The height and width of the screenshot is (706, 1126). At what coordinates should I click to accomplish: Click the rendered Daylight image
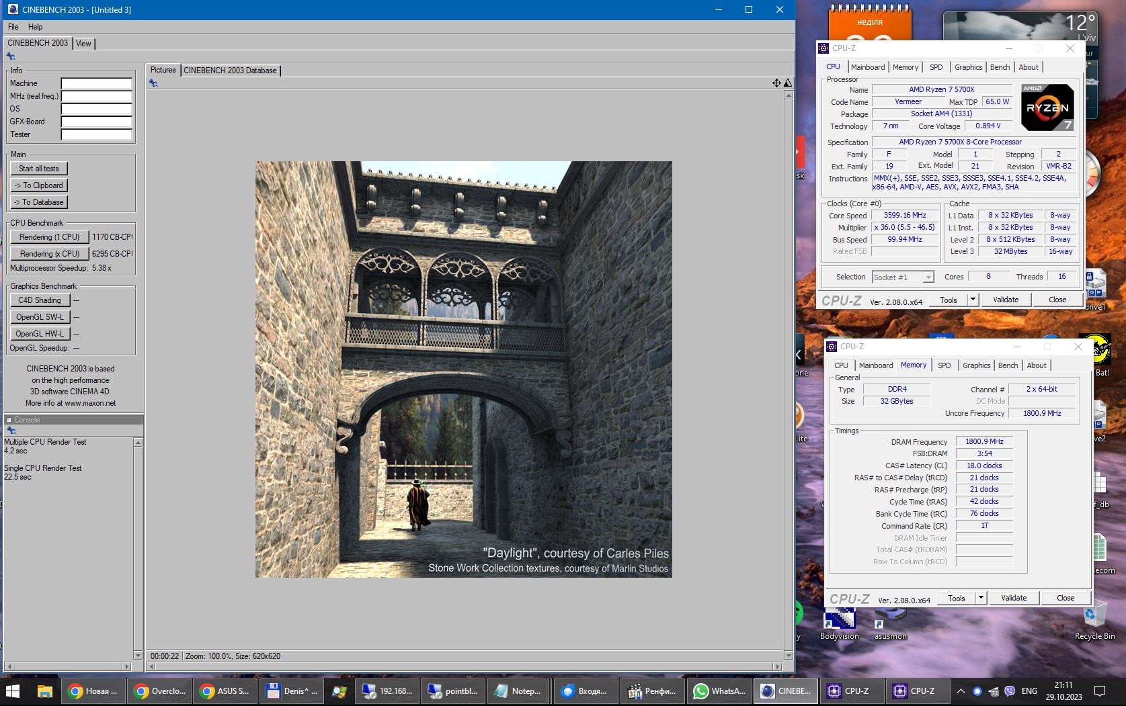coord(463,369)
